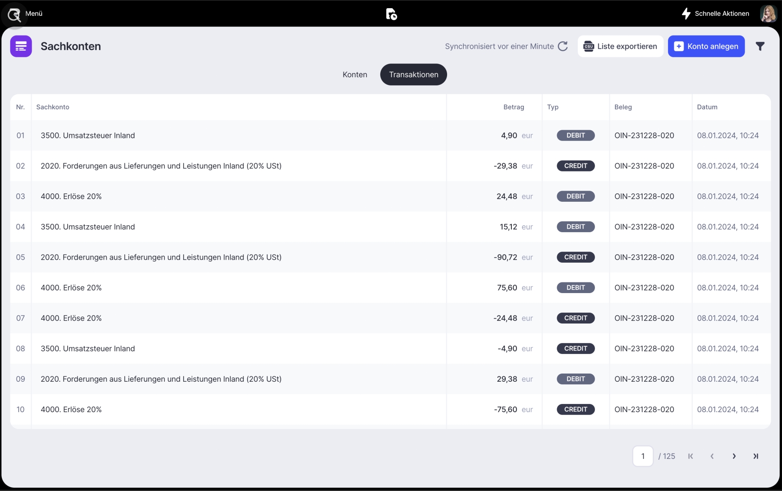This screenshot has height=491, width=782.
Task: Switch to the Konten tab
Action: click(355, 75)
